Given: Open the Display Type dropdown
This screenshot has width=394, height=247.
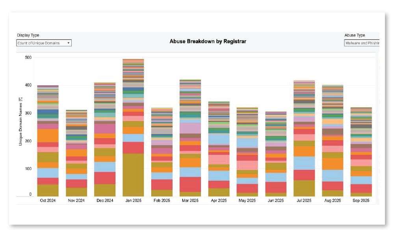Looking at the screenshot, I should 44,43.
